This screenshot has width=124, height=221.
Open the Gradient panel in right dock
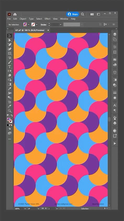[115, 80]
